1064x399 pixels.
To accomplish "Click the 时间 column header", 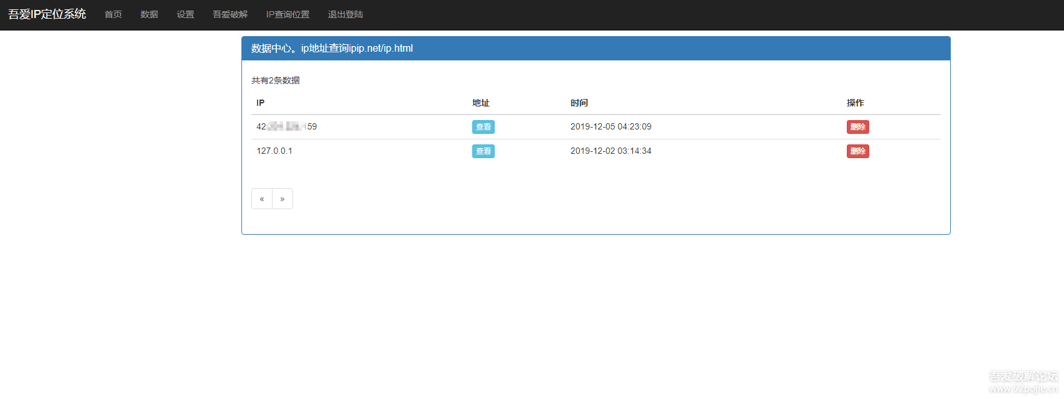I will click(x=579, y=103).
